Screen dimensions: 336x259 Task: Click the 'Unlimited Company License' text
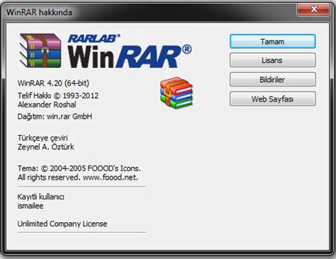point(62,224)
